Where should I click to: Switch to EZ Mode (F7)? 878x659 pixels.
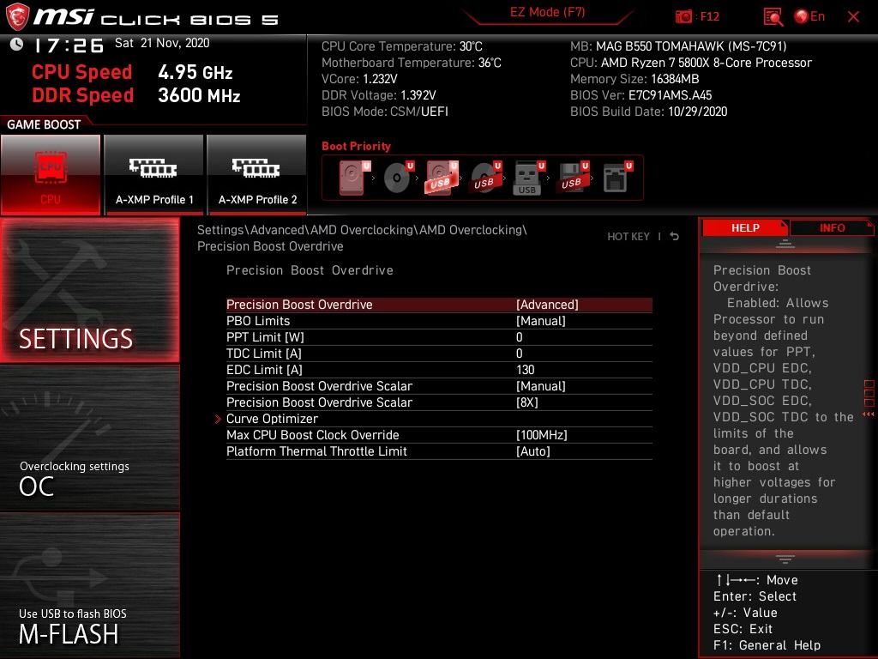[x=547, y=13]
